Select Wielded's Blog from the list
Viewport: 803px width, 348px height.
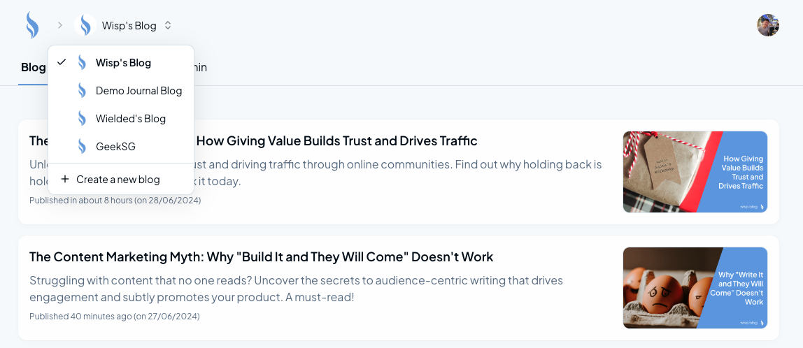[x=131, y=119]
